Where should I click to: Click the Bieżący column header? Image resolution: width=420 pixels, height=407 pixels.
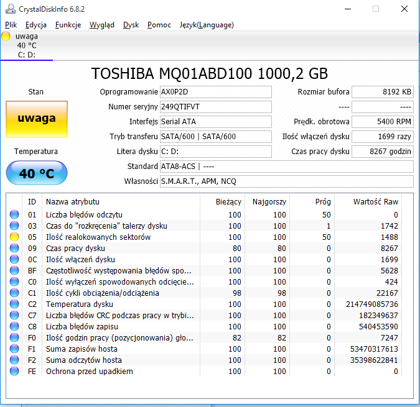(x=222, y=201)
